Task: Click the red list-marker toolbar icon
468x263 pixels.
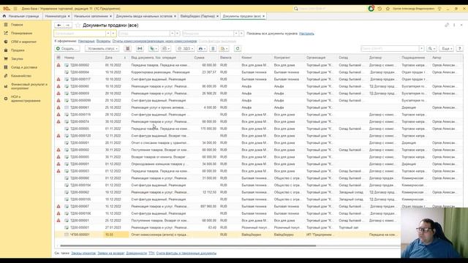Action: tap(127, 49)
